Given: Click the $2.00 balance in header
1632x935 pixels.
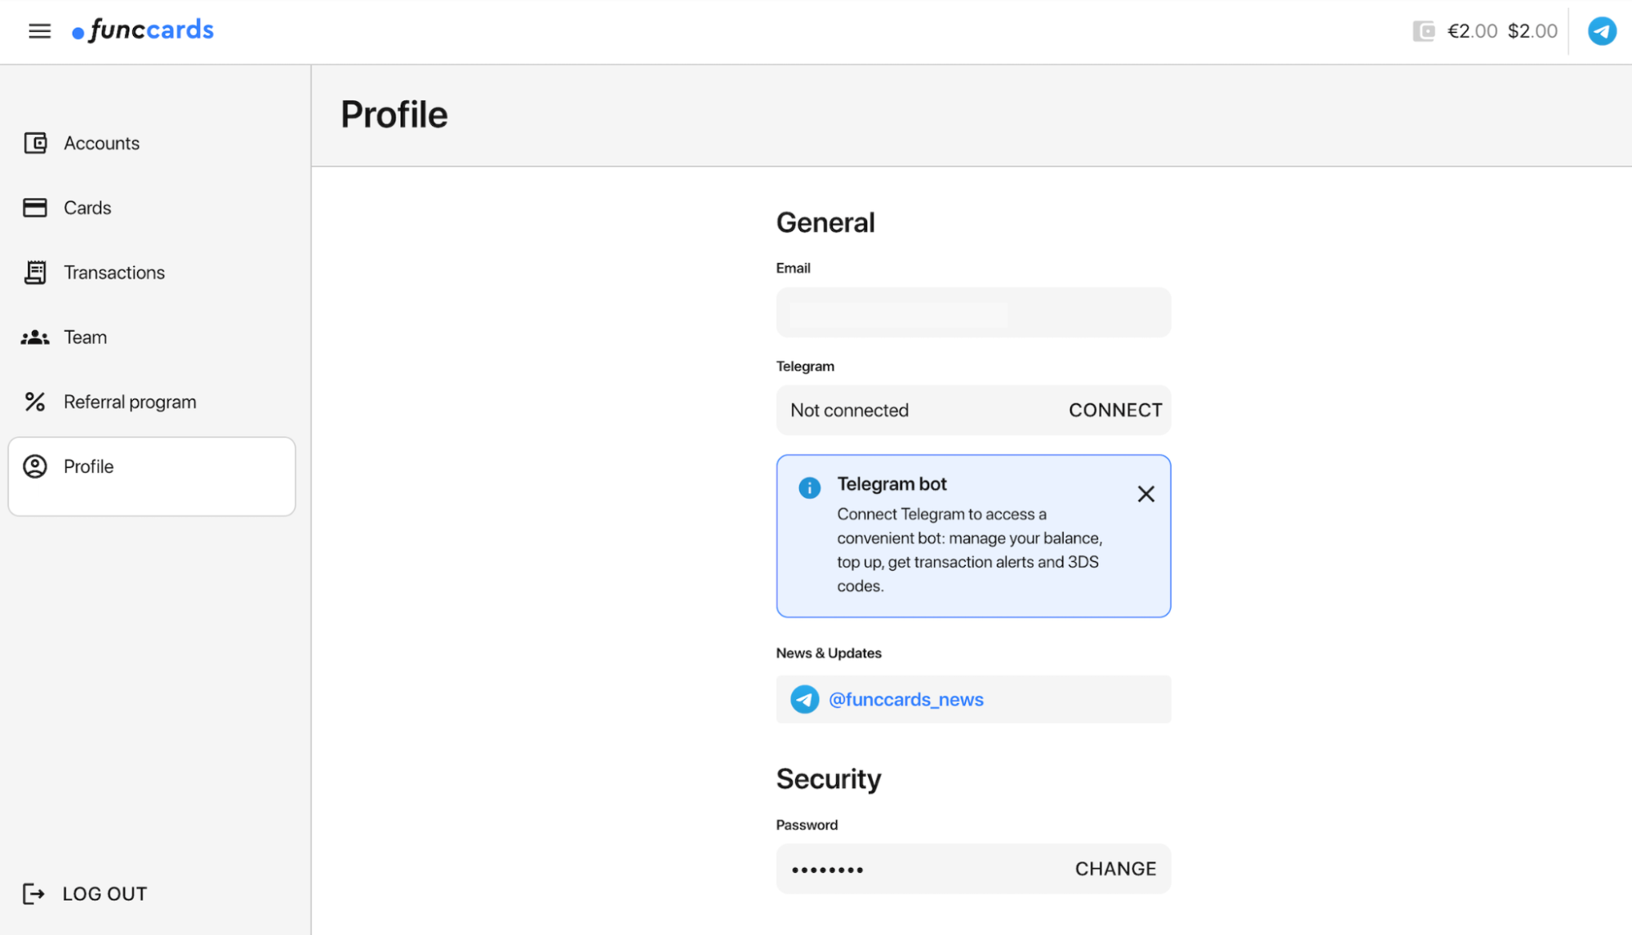Looking at the screenshot, I should click(1532, 31).
